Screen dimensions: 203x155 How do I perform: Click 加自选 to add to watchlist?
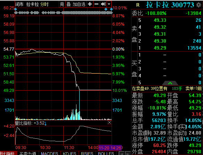(x=79, y=5)
